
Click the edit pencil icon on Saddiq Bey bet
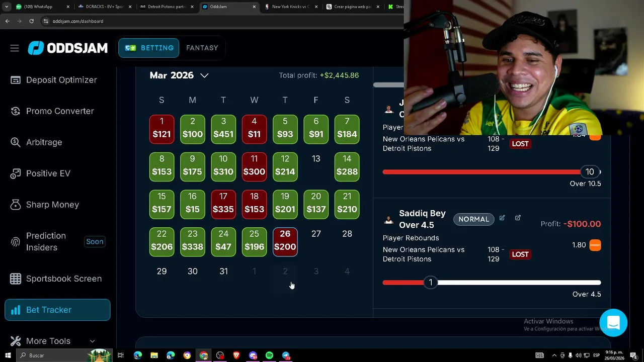[502, 218]
